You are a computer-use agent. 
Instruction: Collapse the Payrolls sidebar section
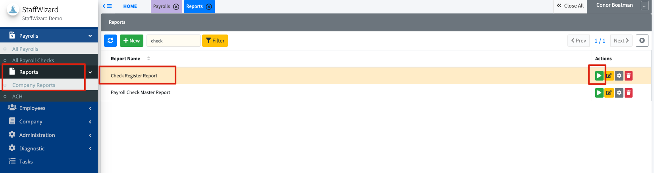(x=90, y=36)
